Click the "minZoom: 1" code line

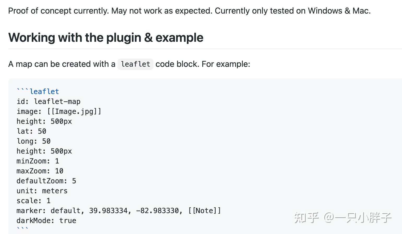point(38,161)
